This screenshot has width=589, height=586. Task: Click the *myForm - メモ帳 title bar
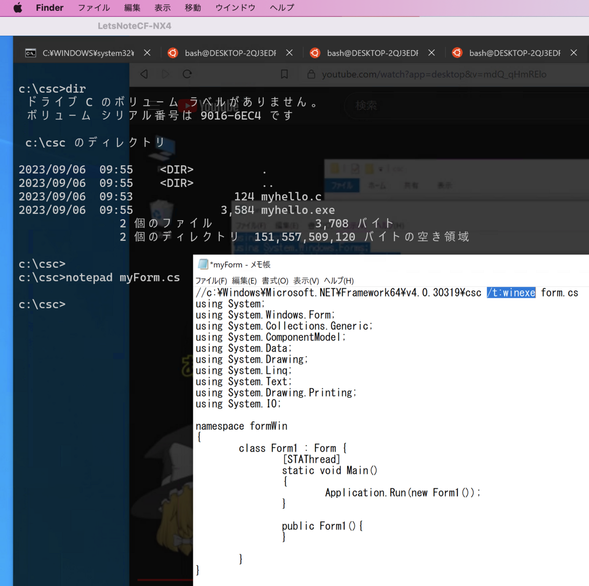tap(391, 264)
